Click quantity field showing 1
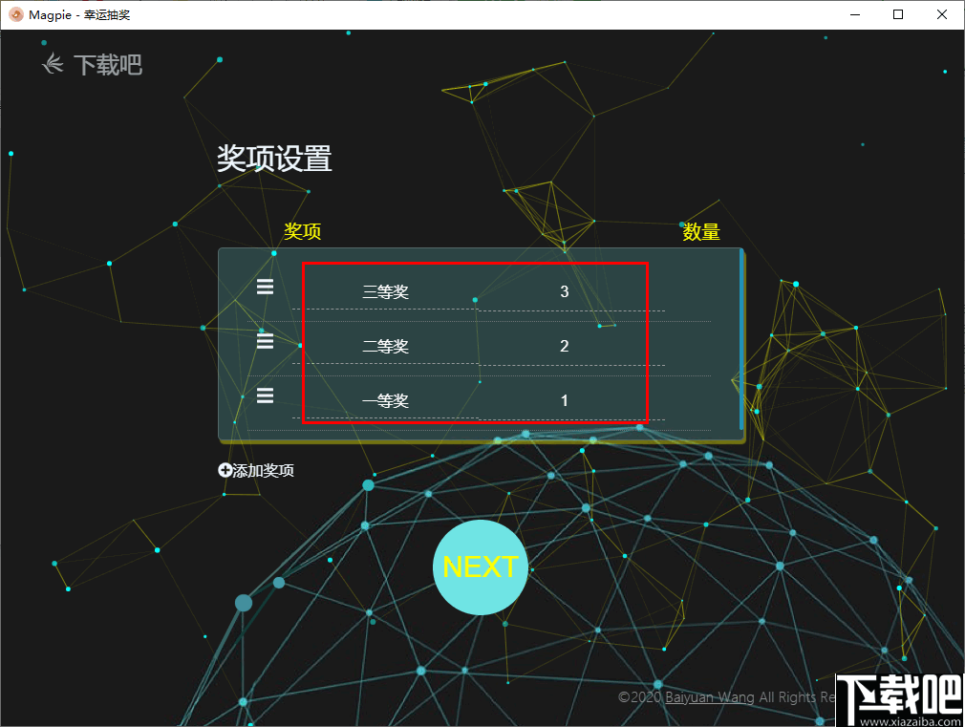The height and width of the screenshot is (727, 965). (x=571, y=401)
